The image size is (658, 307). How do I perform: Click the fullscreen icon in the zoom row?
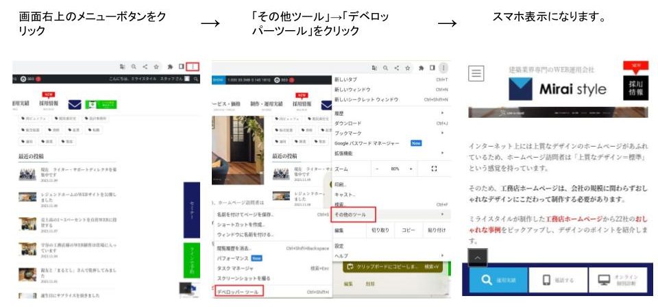click(x=435, y=168)
